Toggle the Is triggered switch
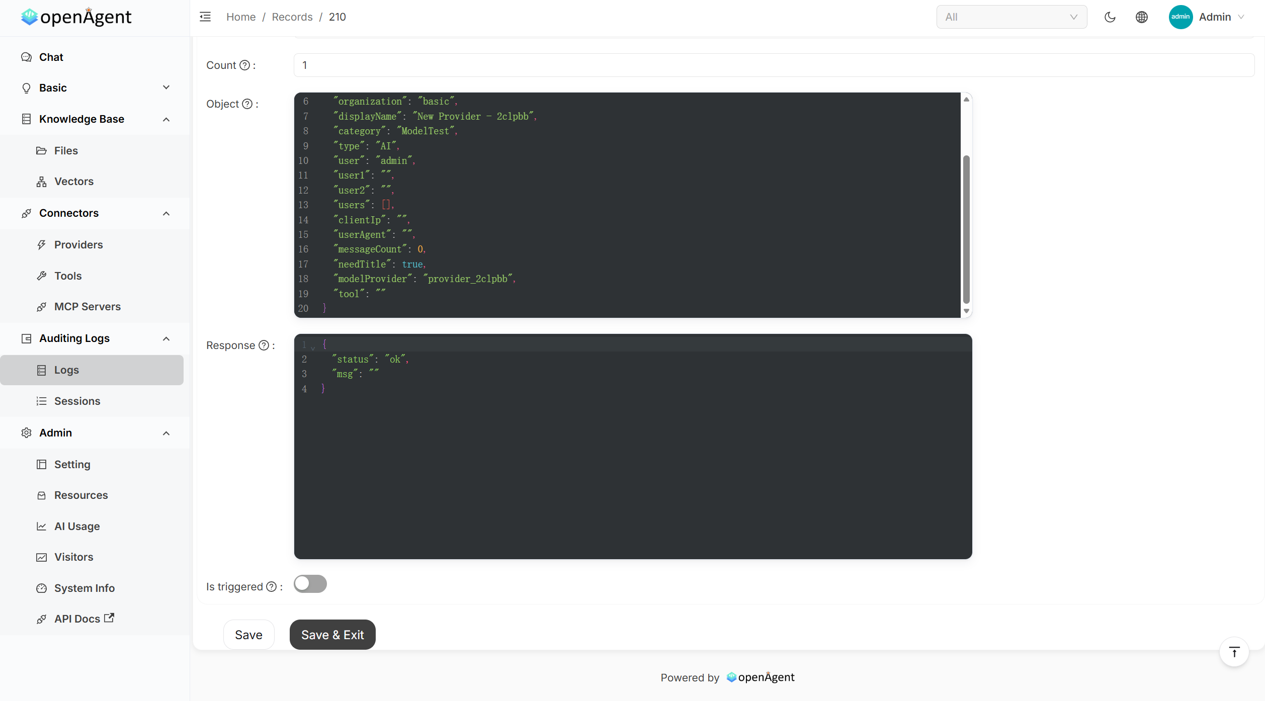 (x=310, y=584)
